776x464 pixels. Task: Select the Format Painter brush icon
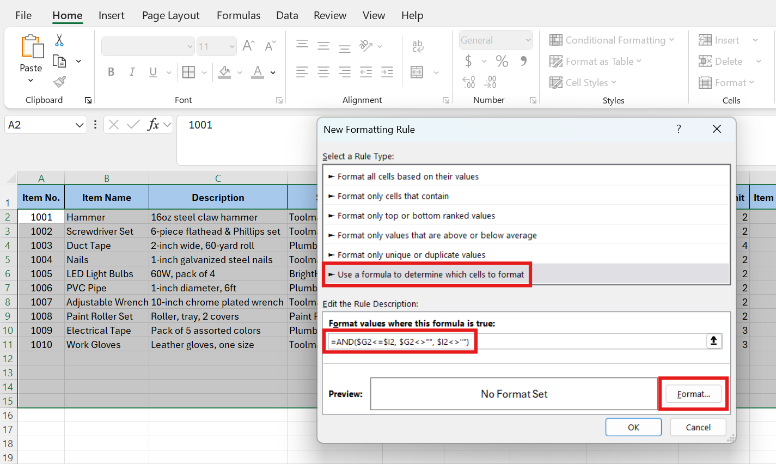click(x=59, y=82)
